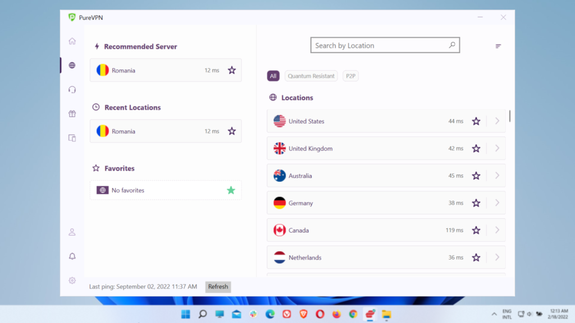This screenshot has height=323, width=575.
Task: Click the Recent Locations heading
Action: point(133,107)
